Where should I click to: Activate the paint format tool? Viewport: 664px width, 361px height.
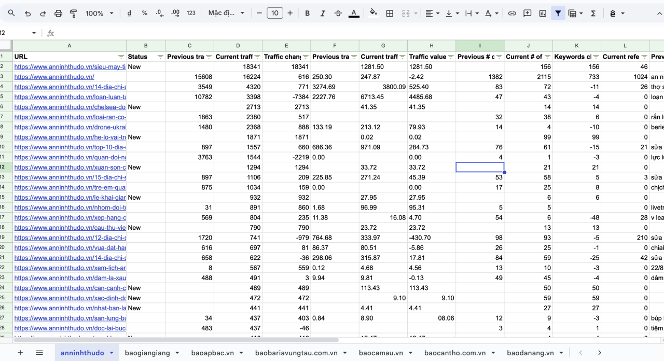pyautogui.click(x=73, y=13)
